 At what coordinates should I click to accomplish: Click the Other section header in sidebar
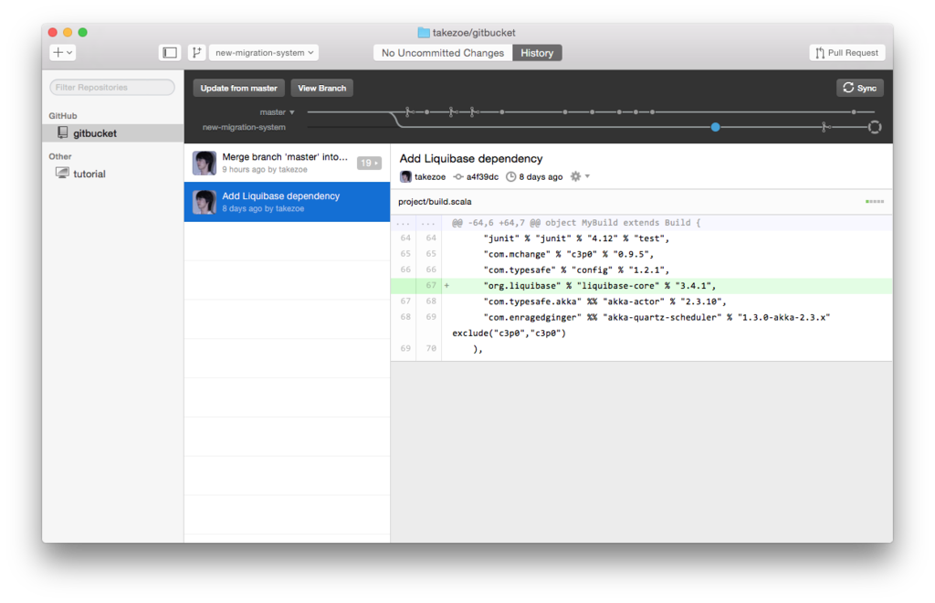(x=59, y=156)
